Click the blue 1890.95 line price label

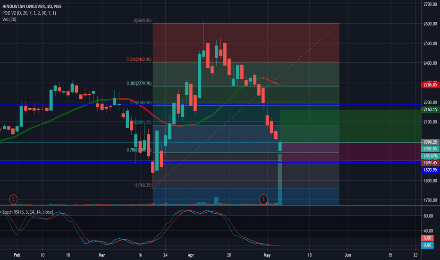(x=430, y=170)
